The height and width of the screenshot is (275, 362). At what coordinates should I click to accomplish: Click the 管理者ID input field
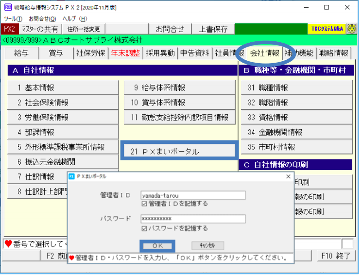click(x=193, y=196)
